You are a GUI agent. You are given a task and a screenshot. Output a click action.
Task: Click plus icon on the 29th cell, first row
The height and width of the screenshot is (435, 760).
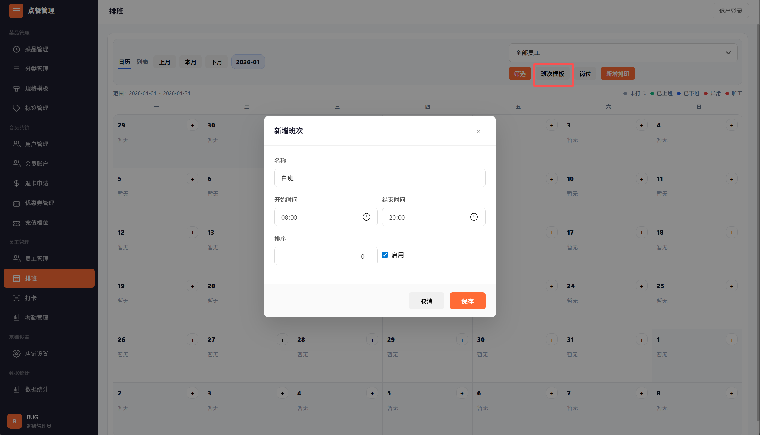pos(192,125)
